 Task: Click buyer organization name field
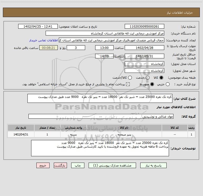click(x=105, y=33)
